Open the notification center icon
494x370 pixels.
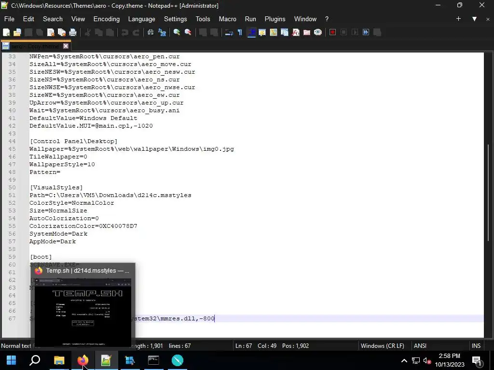pyautogui.click(x=477, y=361)
